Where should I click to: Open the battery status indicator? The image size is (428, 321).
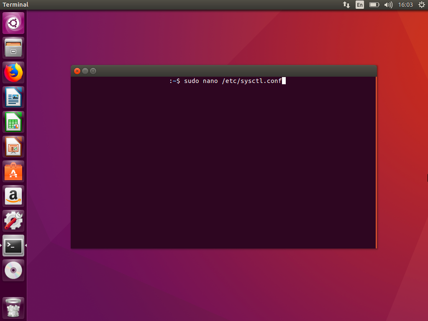(374, 5)
